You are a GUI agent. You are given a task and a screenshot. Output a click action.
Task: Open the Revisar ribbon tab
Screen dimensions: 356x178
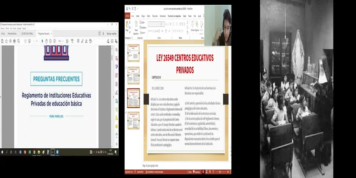point(190,16)
